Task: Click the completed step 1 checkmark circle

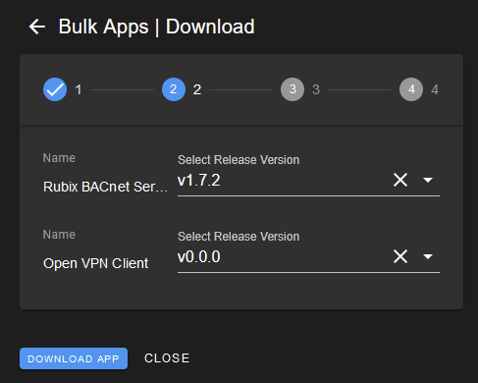Action: coord(55,89)
